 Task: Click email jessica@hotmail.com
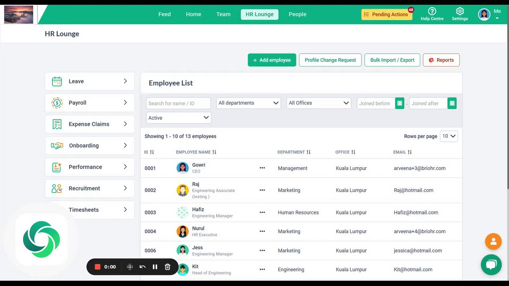tap(418, 251)
